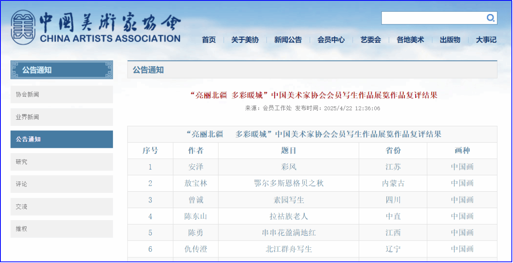Image resolution: width=513 pixels, height=263 pixels.
Task: Open 业界新闻 in the sidebar
Action: pos(62,117)
